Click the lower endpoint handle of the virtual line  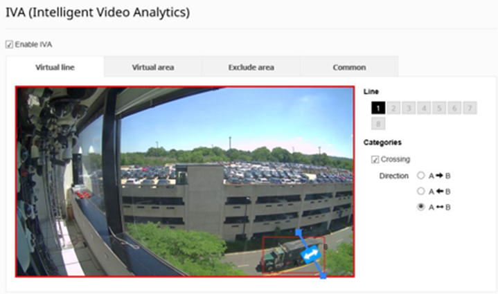tap(323, 276)
